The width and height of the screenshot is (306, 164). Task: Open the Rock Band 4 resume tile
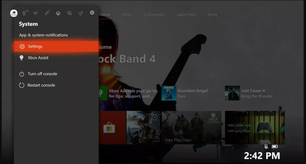coord(127,59)
